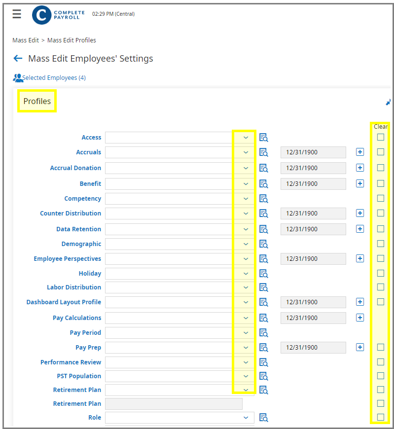Open the Role profile lookup icon
Image resolution: width=394 pixels, height=429 pixels.
263,418
